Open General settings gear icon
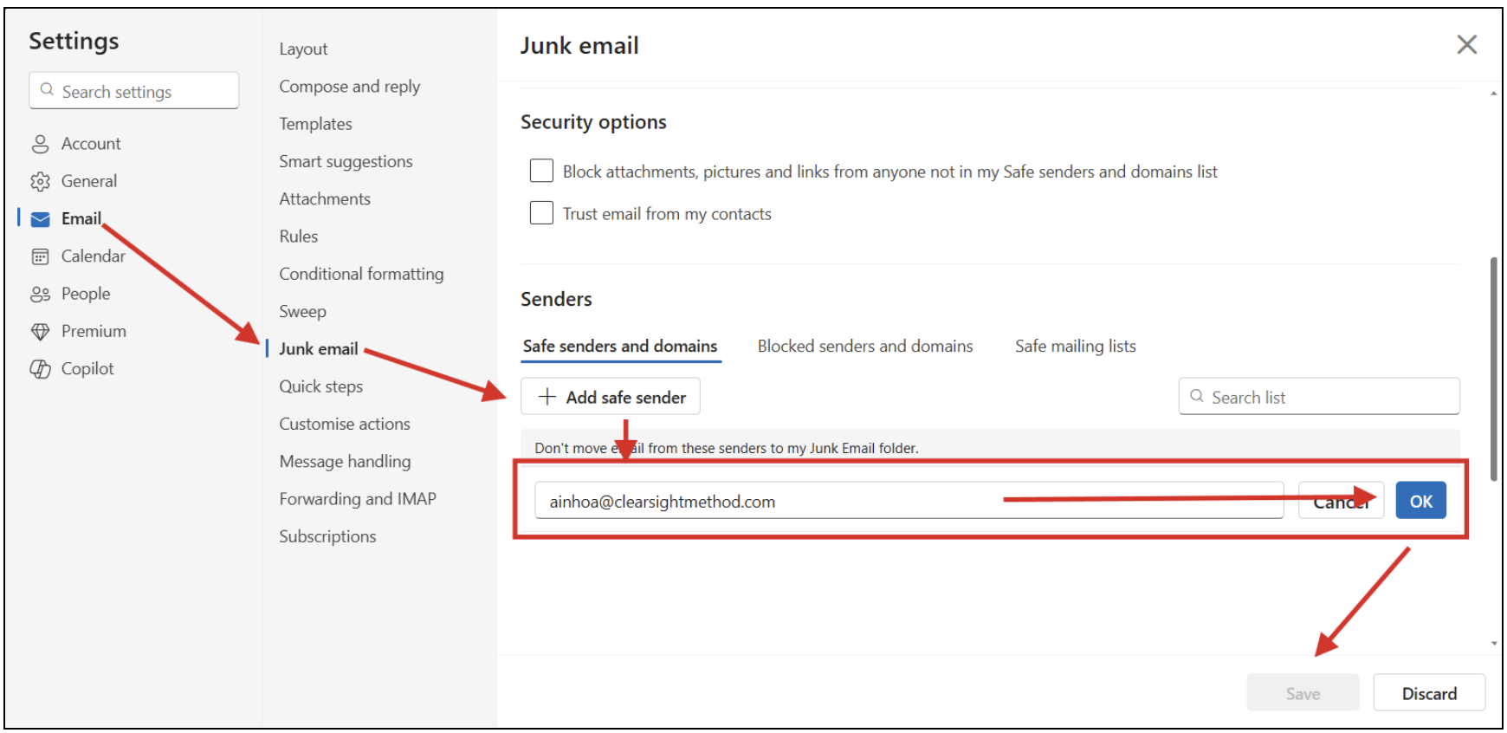 click(x=40, y=181)
